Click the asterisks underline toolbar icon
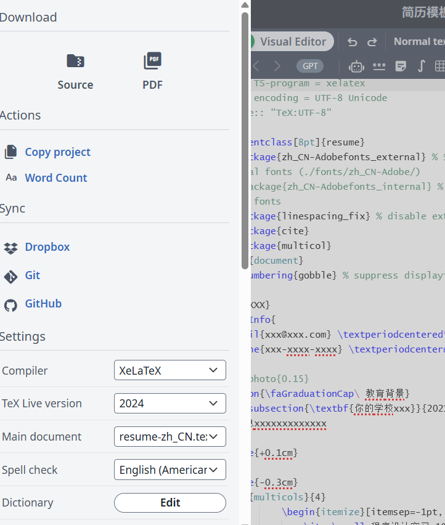 click(x=379, y=67)
